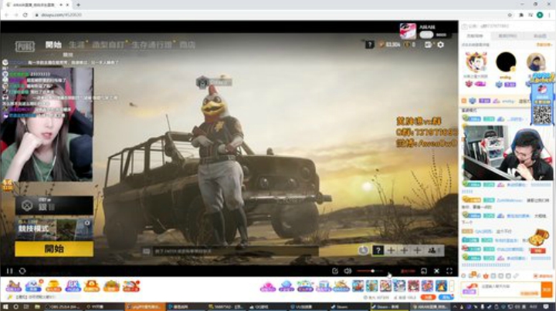
Task: Click the second blue gift icon in gift bar
Action: coord(33,286)
